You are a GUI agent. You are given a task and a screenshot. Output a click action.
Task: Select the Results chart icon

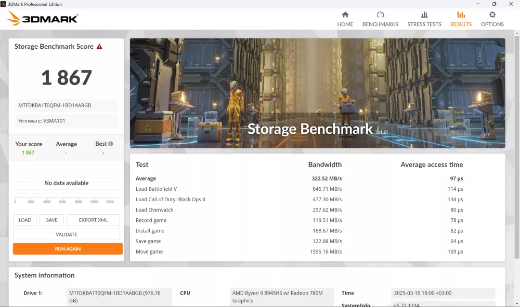(x=461, y=15)
